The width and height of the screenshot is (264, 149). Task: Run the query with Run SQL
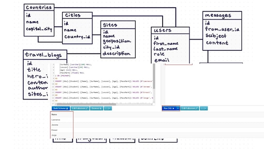point(169,108)
